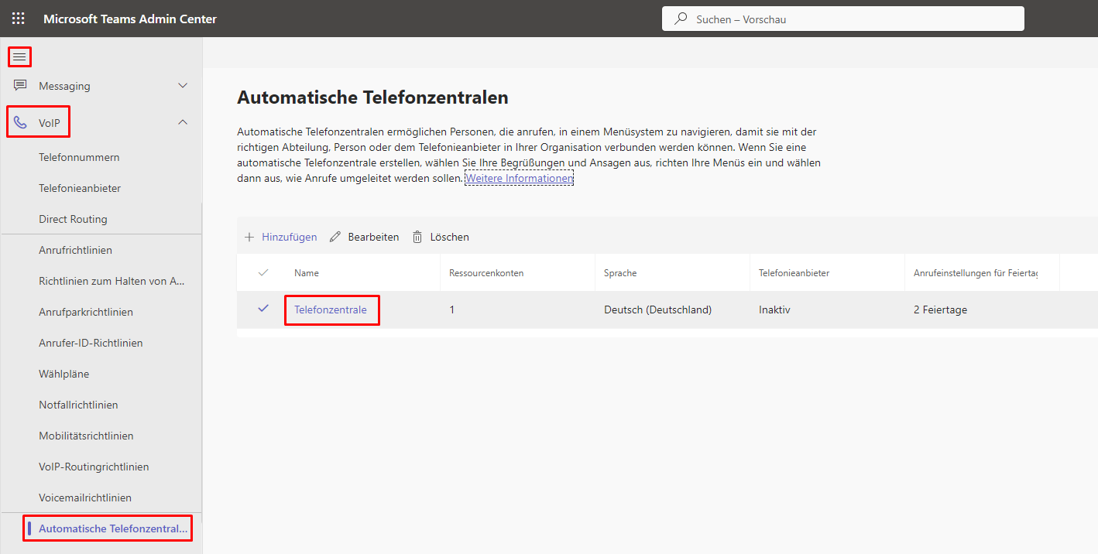Toggle the select-all checkmark in the table header
The width and height of the screenshot is (1098, 554).
tap(263, 273)
